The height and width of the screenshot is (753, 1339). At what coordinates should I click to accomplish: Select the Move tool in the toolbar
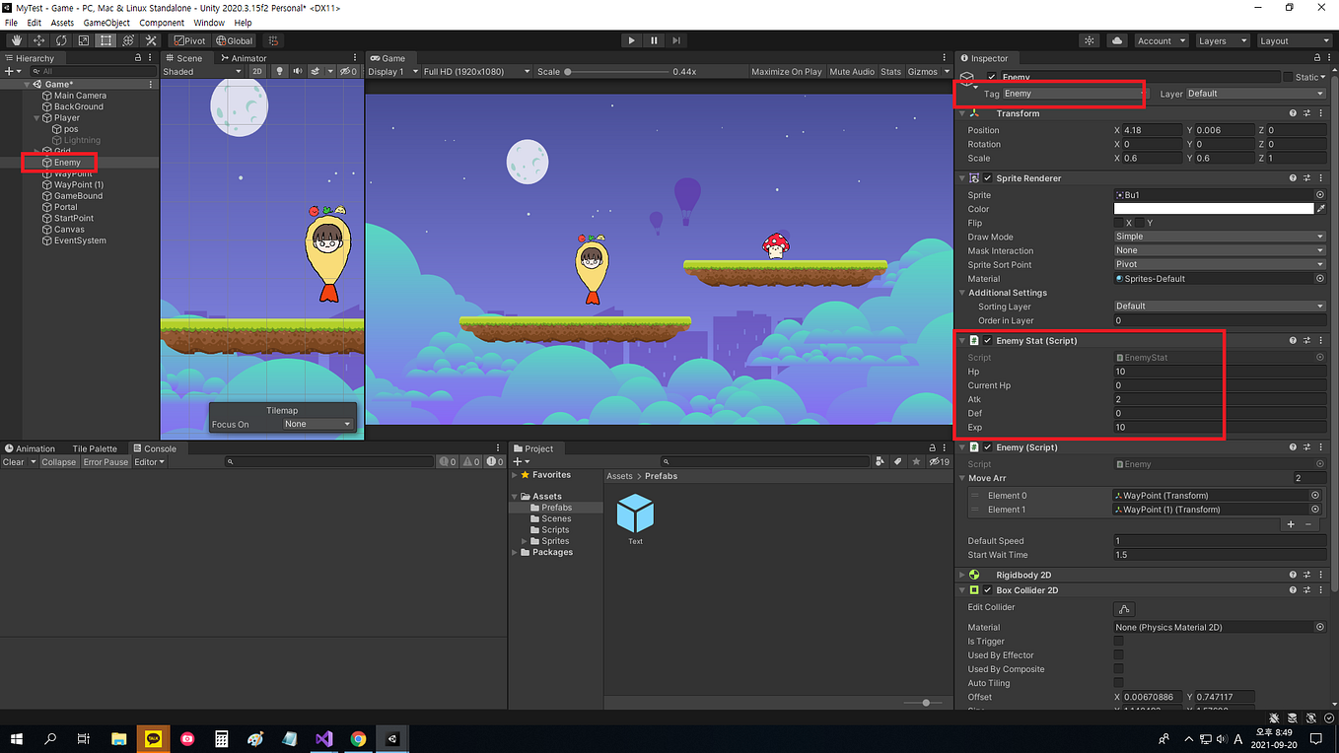pos(38,40)
